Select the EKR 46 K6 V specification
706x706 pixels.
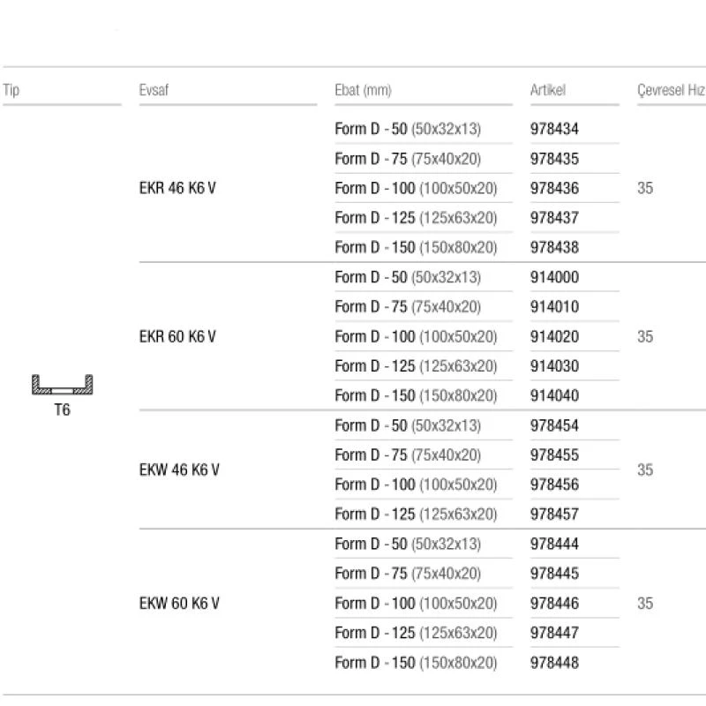177,188
